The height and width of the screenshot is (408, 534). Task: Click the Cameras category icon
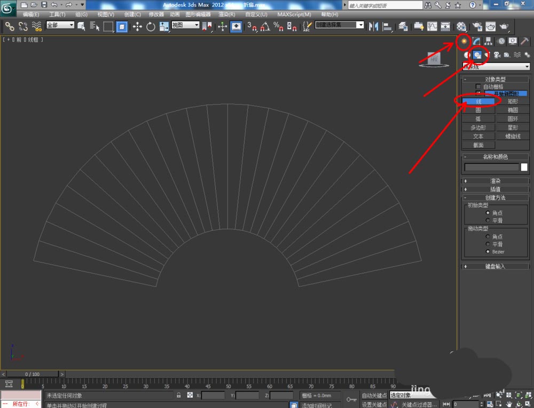[497, 55]
